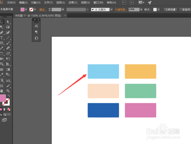Set paint type to None
Screen dimensions: 191x144
pos(9,109)
